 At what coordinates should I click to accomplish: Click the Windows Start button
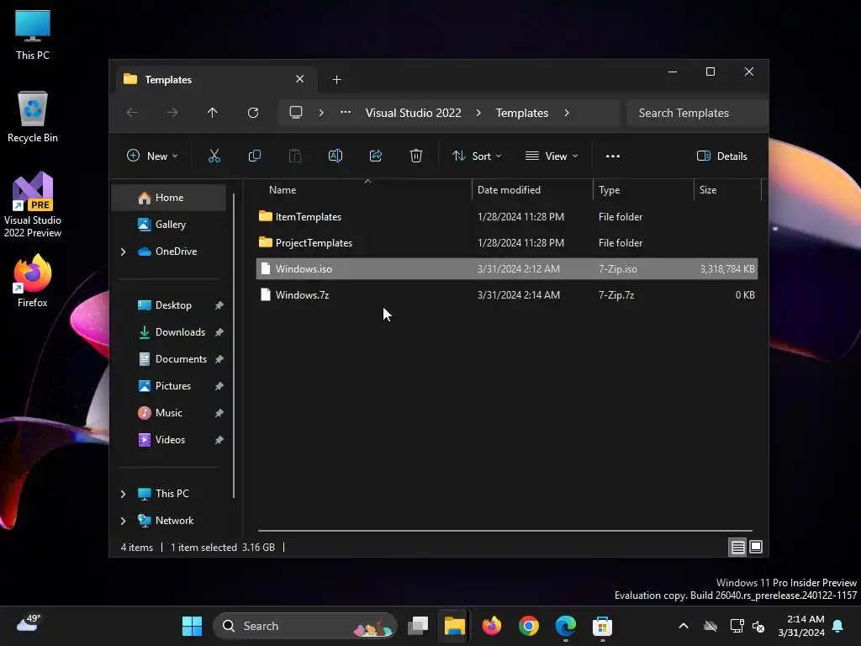[x=193, y=626]
